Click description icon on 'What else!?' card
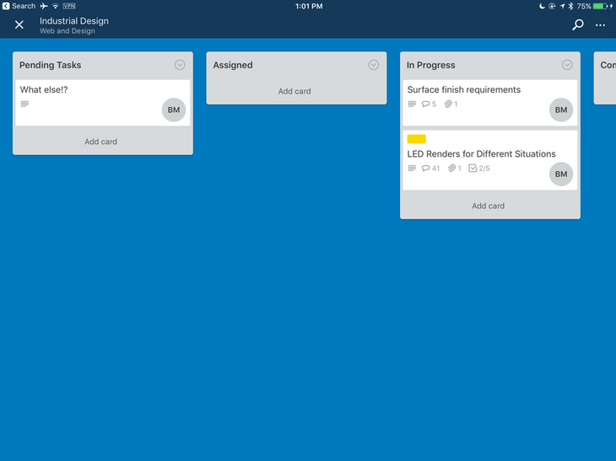This screenshot has height=461, width=616. pyautogui.click(x=24, y=104)
